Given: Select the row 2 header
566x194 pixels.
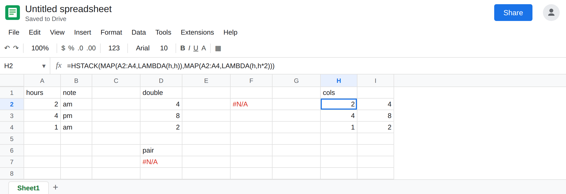Looking at the screenshot, I should pos(12,104).
